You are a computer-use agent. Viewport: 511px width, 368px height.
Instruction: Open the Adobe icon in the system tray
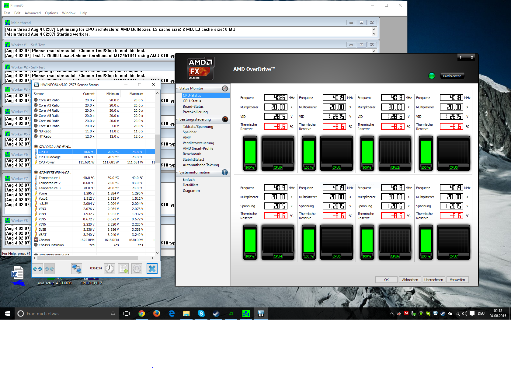pyautogui.click(x=406, y=314)
